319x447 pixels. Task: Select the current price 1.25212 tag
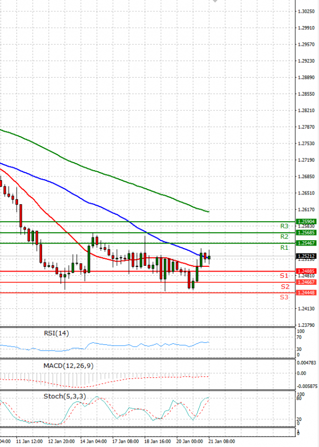(306, 256)
